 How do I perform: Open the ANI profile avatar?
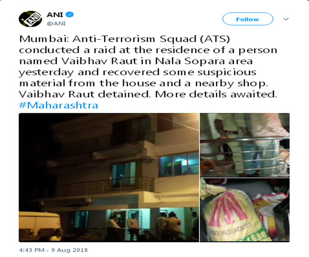[x=30, y=19]
